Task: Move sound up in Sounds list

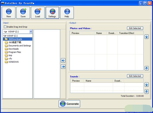Action: pyautogui.click(x=147, y=85)
